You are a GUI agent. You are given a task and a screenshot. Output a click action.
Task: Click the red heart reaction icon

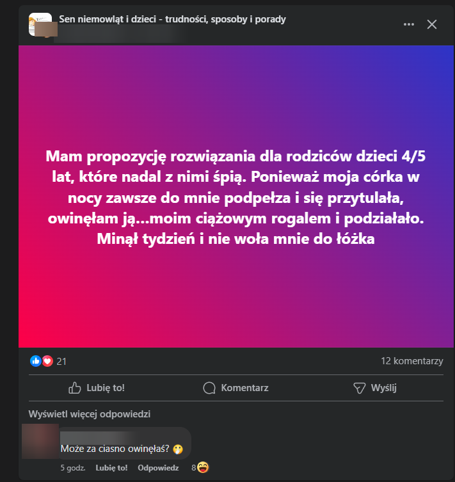click(x=47, y=361)
